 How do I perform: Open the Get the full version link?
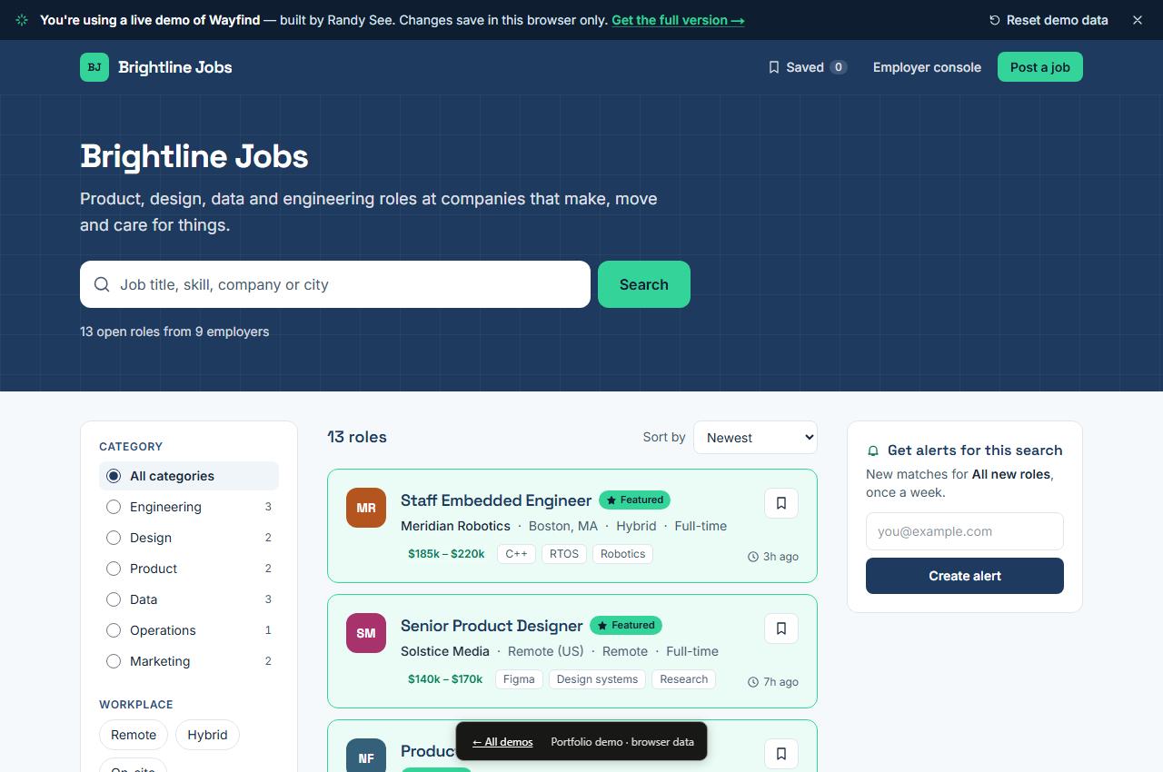click(x=678, y=20)
